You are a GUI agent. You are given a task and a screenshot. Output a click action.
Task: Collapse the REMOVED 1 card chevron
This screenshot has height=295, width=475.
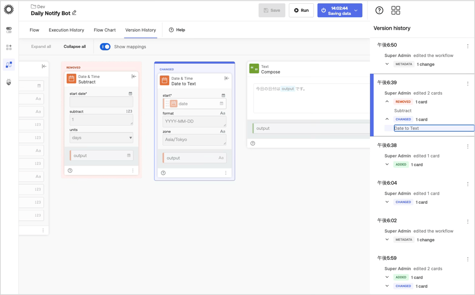coord(387,102)
